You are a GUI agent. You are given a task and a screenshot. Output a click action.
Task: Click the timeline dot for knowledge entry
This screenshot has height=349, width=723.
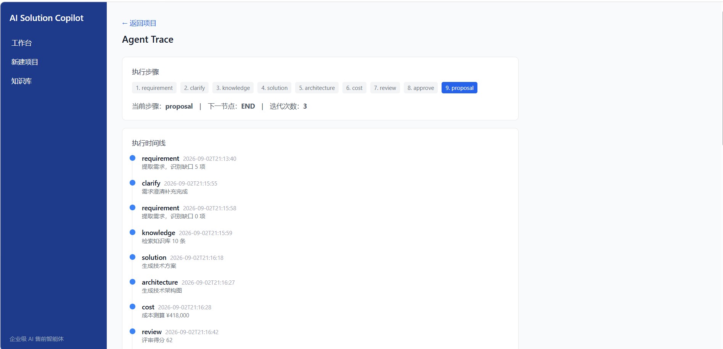pyautogui.click(x=133, y=232)
